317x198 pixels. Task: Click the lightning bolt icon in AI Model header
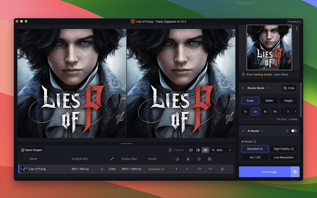(x=287, y=131)
